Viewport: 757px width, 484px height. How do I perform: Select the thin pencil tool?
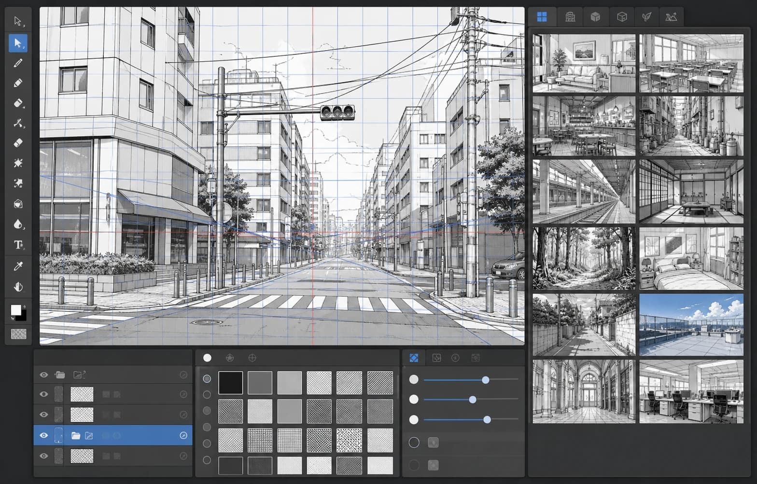click(18, 63)
